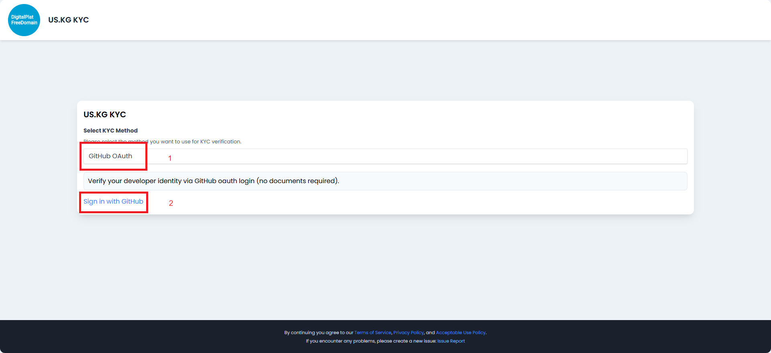
Task: Click the 'you want to use for KYC verification' text
Action: (196, 142)
